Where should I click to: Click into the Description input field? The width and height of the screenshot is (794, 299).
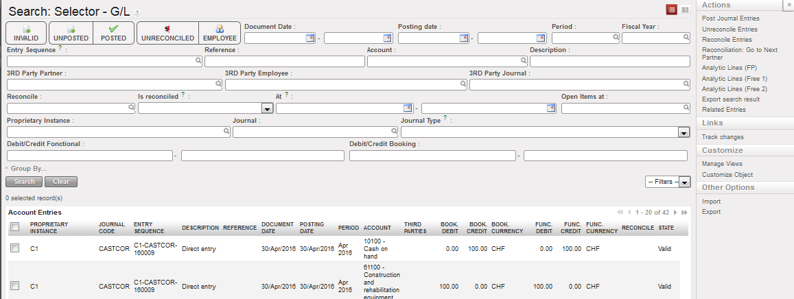[x=609, y=62]
